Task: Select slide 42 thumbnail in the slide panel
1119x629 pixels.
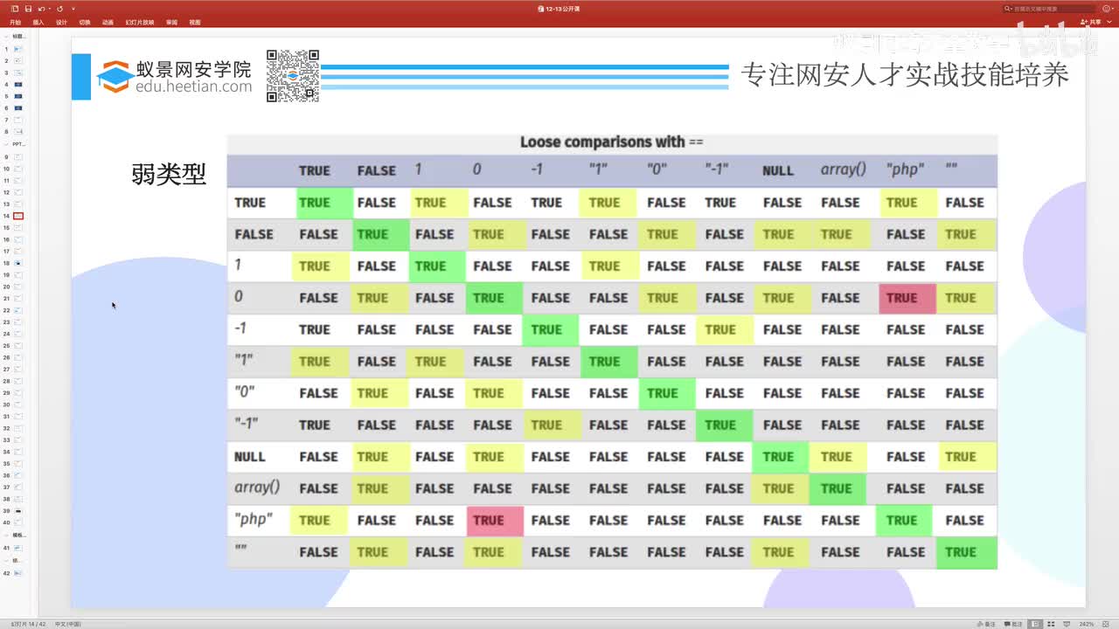Action: click(x=17, y=572)
